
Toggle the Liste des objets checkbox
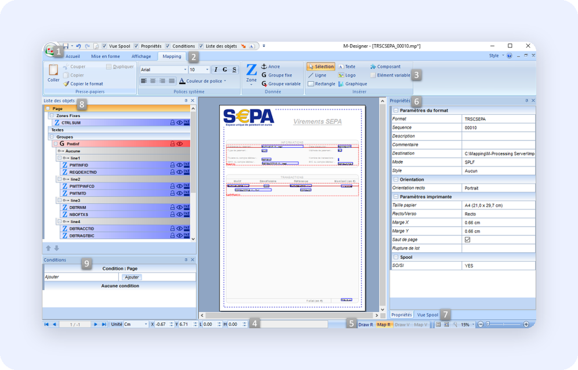click(x=201, y=46)
